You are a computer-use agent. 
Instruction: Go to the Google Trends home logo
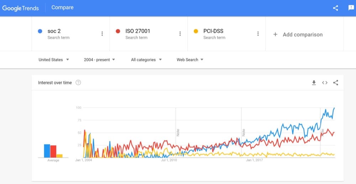(x=20, y=8)
